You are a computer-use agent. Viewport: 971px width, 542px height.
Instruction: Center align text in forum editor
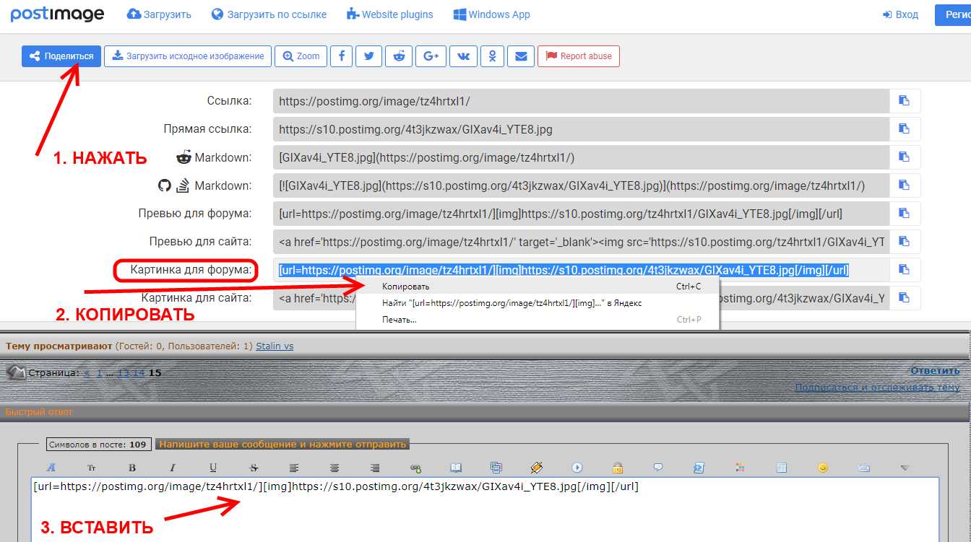tap(335, 468)
